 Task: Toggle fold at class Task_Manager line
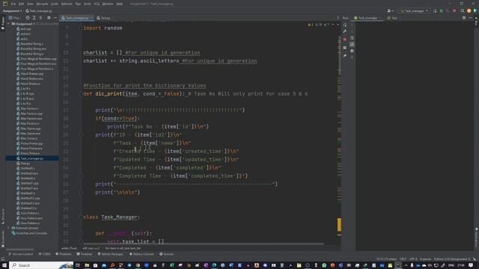coord(82,217)
